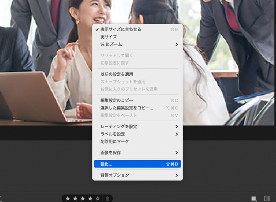Expand the ラベルを設定 submenu
The image size is (276, 202).
click(138, 134)
